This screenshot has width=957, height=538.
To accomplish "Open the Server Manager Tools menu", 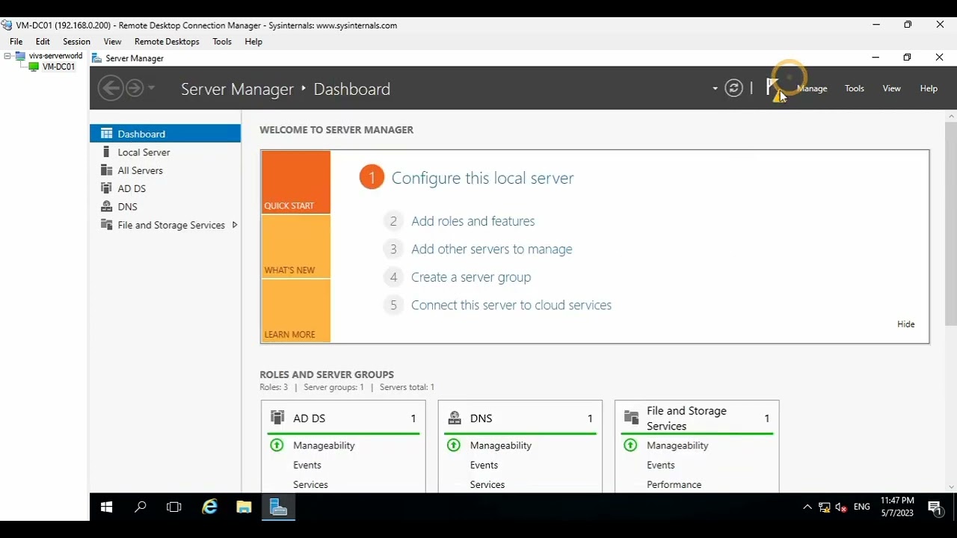I will [x=855, y=88].
